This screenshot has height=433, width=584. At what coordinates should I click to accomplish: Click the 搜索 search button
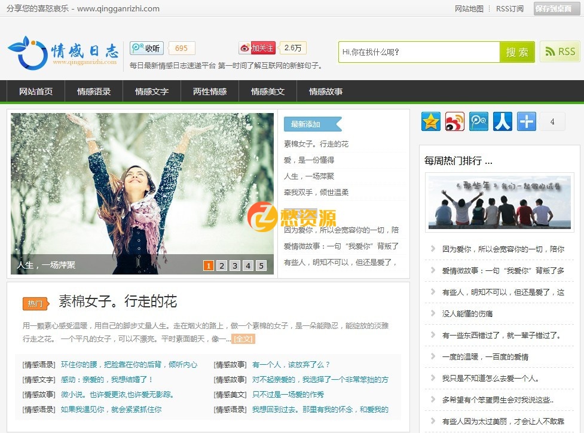click(518, 52)
